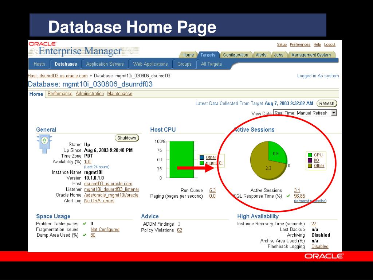Click the green Host CPU bar
Image resolution: width=373 pixels, height=280 pixels.
pyautogui.click(x=181, y=160)
